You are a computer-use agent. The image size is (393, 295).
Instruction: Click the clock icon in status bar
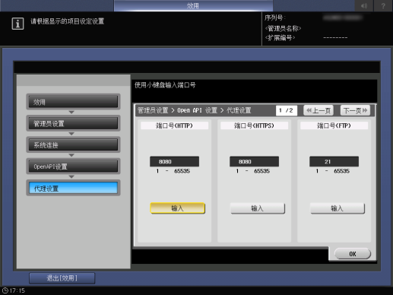click(x=5, y=290)
